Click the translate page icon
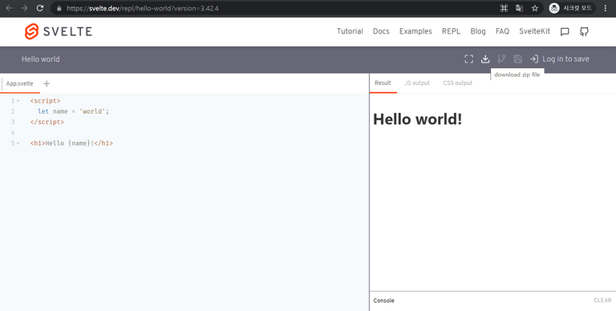The height and width of the screenshot is (311, 616). 520,8
